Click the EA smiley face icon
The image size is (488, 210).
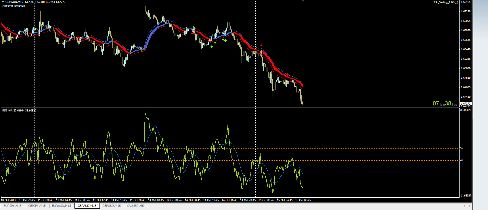[456, 2]
